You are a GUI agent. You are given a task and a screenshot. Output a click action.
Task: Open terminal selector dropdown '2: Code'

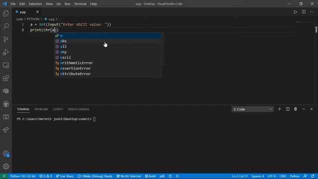tap(252, 109)
